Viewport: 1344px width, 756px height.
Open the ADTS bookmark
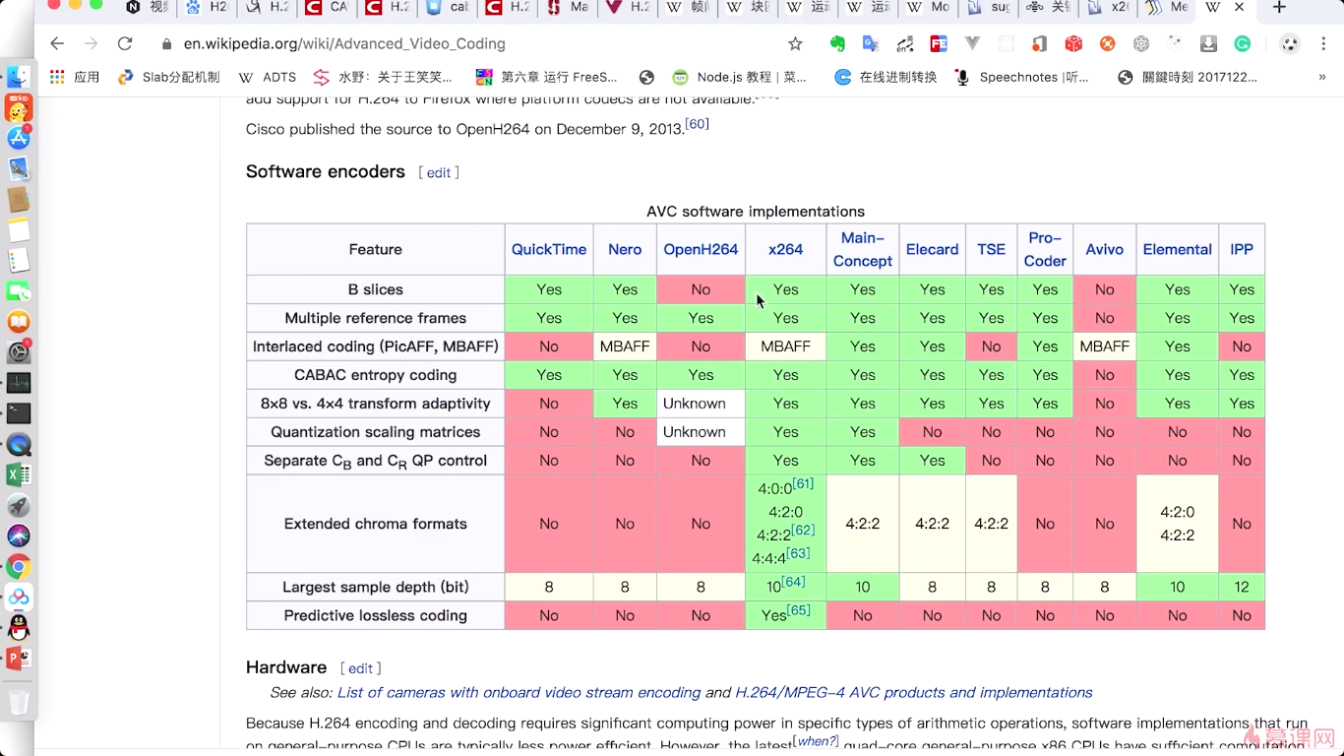268,77
